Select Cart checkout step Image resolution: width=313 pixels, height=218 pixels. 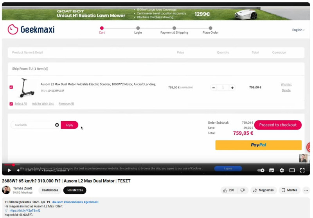[x=102, y=30]
